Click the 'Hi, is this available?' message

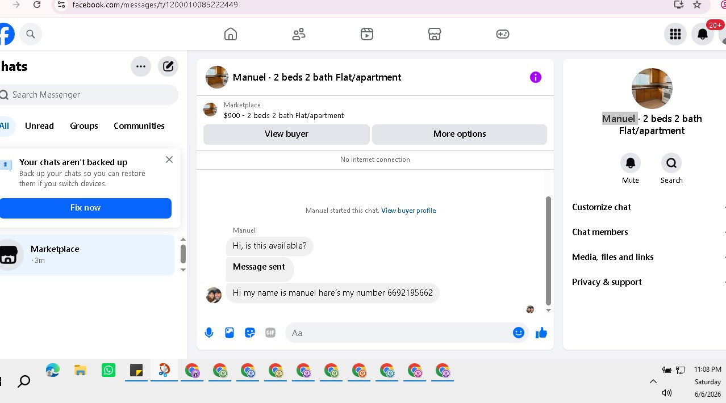[x=270, y=246]
